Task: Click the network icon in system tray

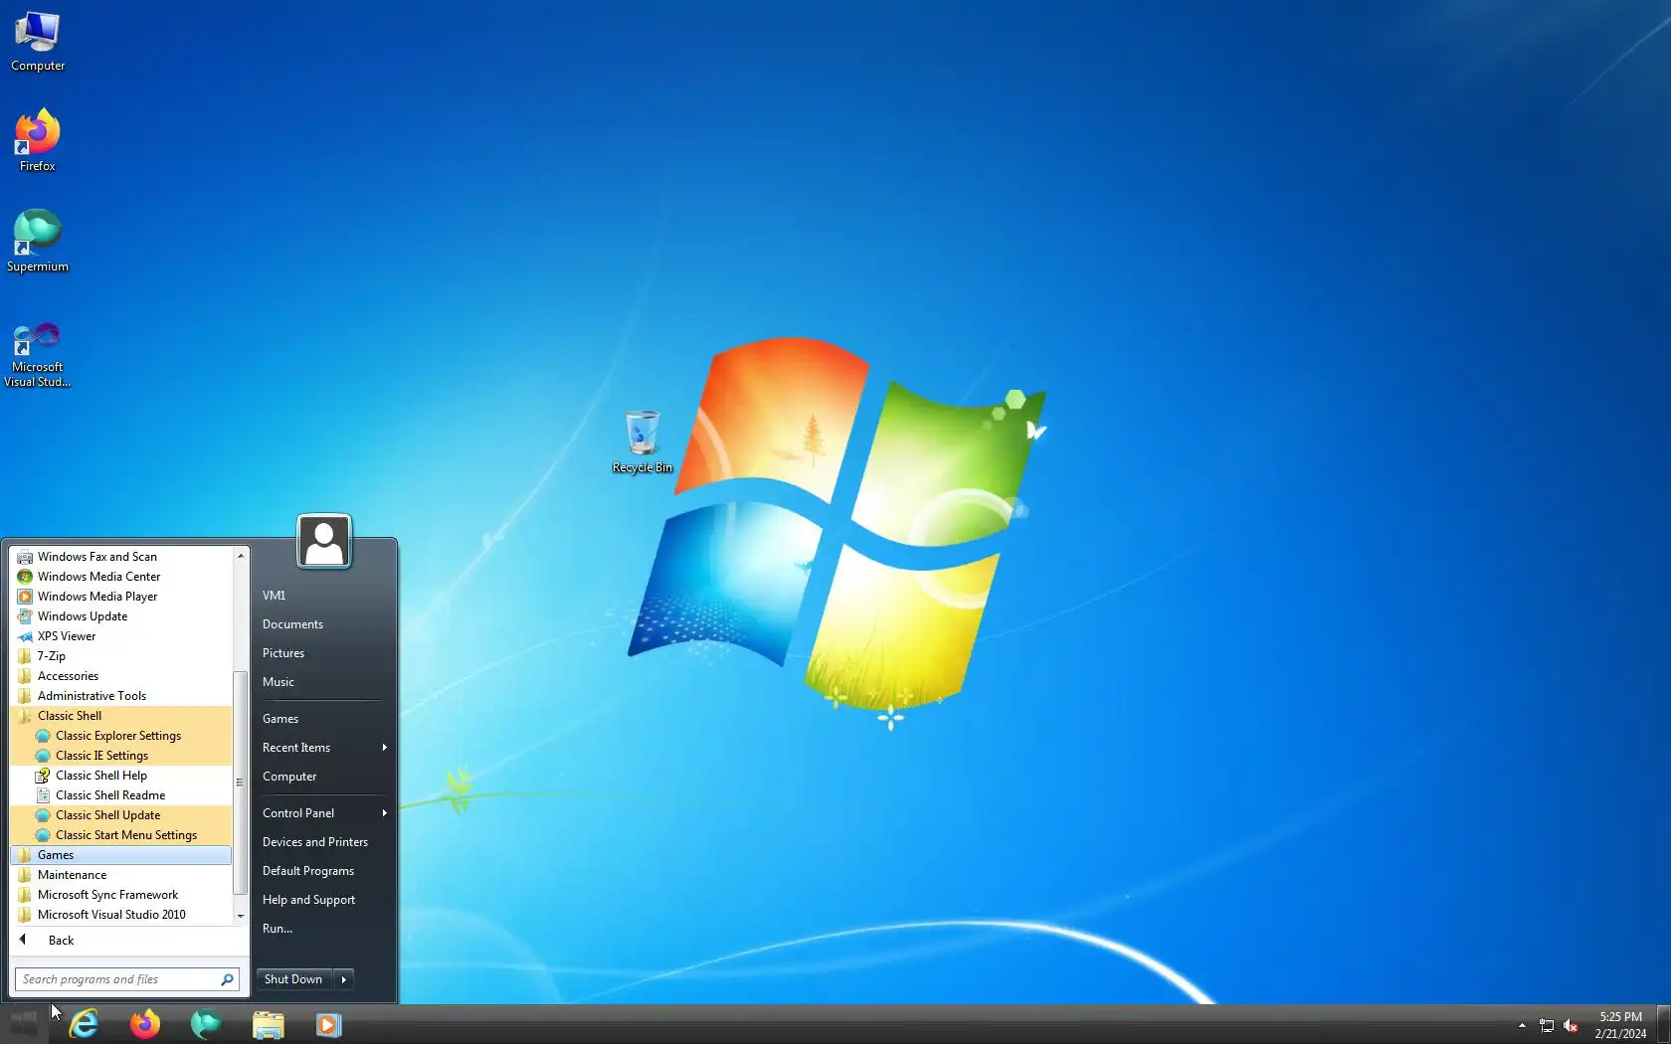Action: click(1547, 1025)
